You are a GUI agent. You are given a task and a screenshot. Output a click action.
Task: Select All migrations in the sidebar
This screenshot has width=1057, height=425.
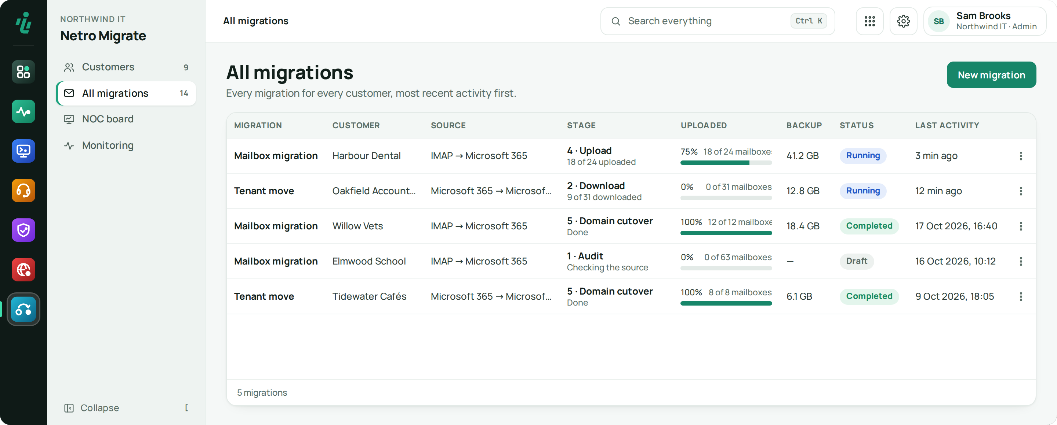pos(126,93)
